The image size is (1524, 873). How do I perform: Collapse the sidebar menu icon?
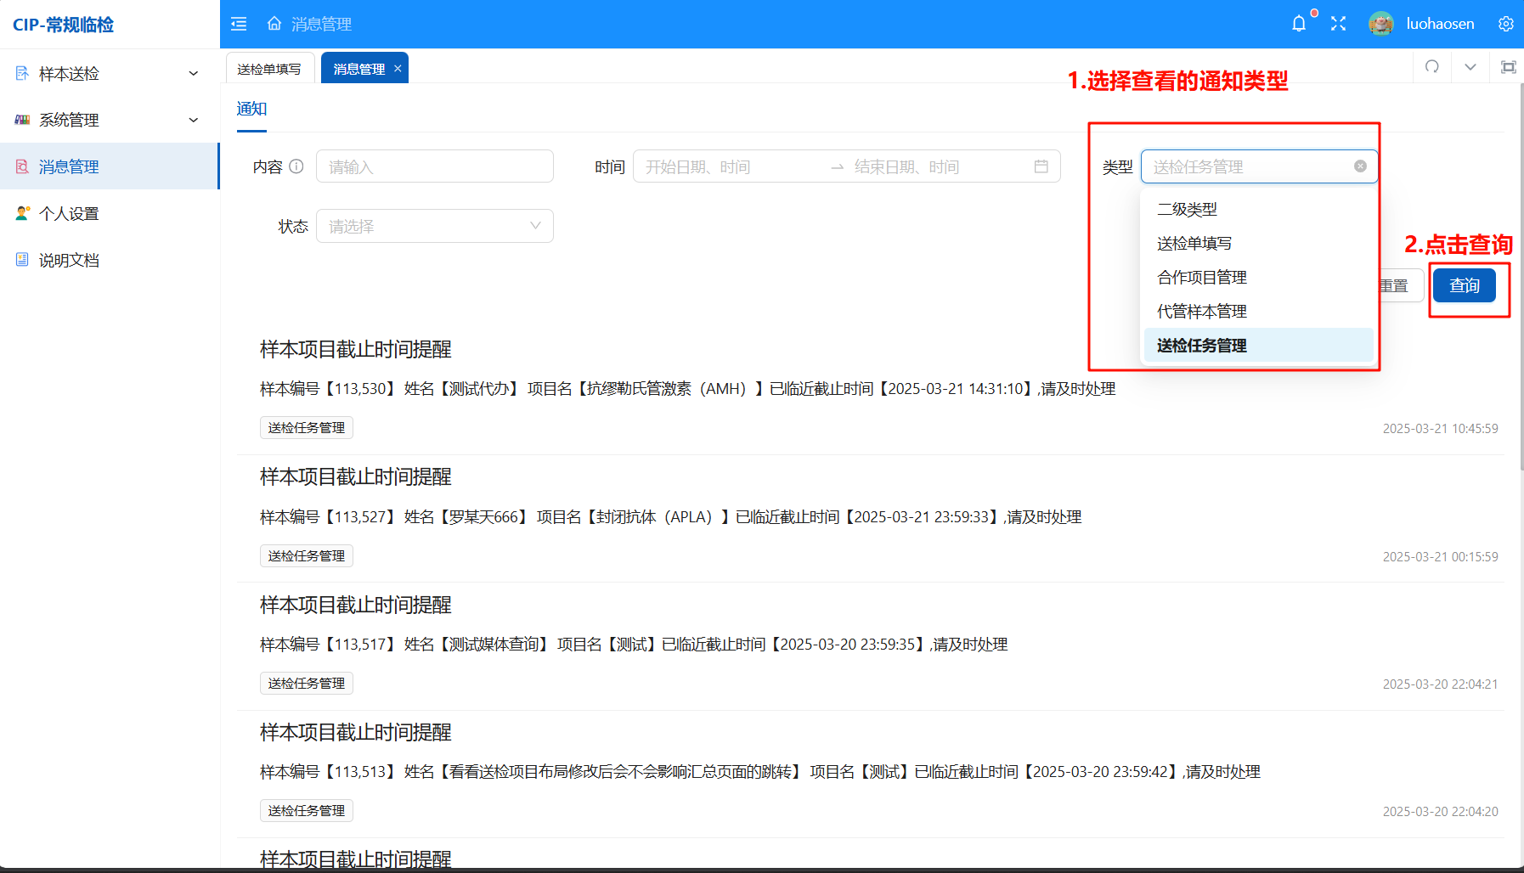point(239,24)
